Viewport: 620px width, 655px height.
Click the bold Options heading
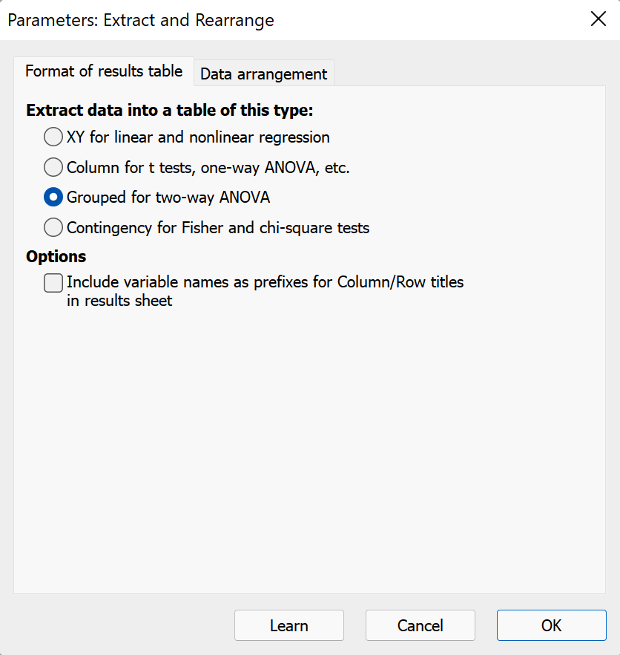(x=56, y=256)
